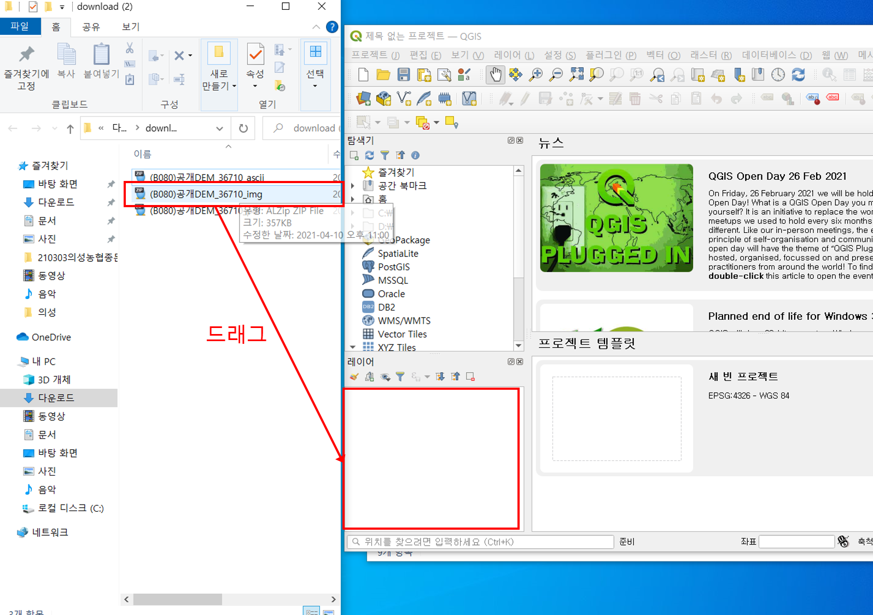Image resolution: width=873 pixels, height=615 pixels.
Task: Click Explorer refresh button beside address bar
Action: pos(243,128)
